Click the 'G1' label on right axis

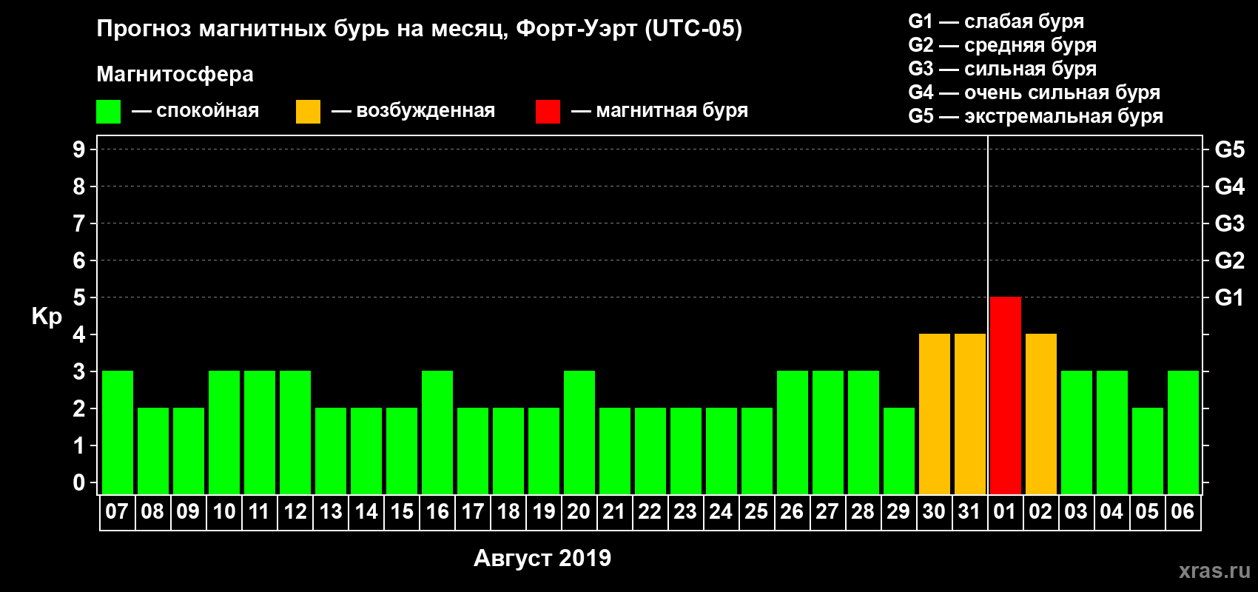1230,297
